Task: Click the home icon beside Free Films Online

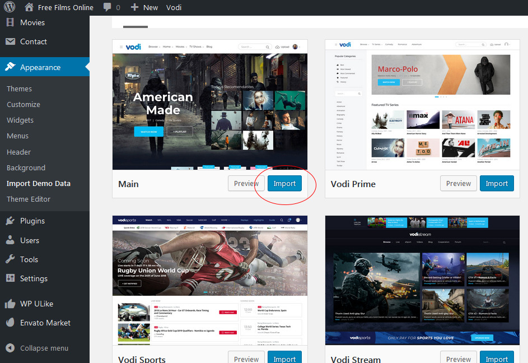Action: pos(29,7)
